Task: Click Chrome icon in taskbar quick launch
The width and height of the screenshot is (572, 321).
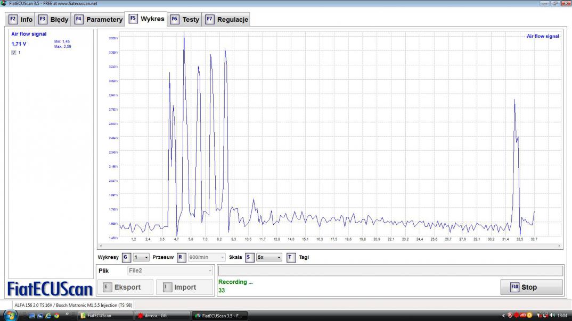Action: (56, 315)
